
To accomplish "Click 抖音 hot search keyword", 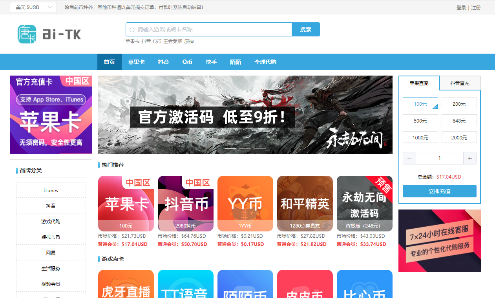I will [x=146, y=42].
